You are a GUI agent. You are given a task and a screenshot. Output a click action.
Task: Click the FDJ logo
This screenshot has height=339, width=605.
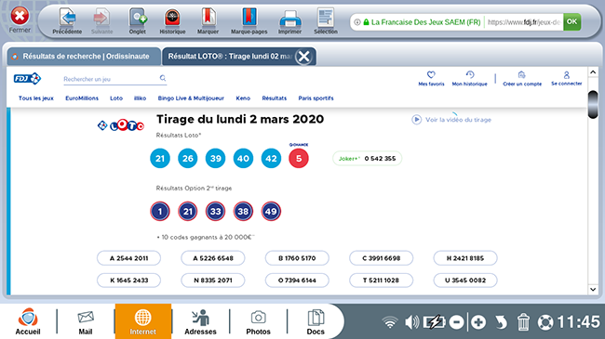pyautogui.click(x=27, y=79)
